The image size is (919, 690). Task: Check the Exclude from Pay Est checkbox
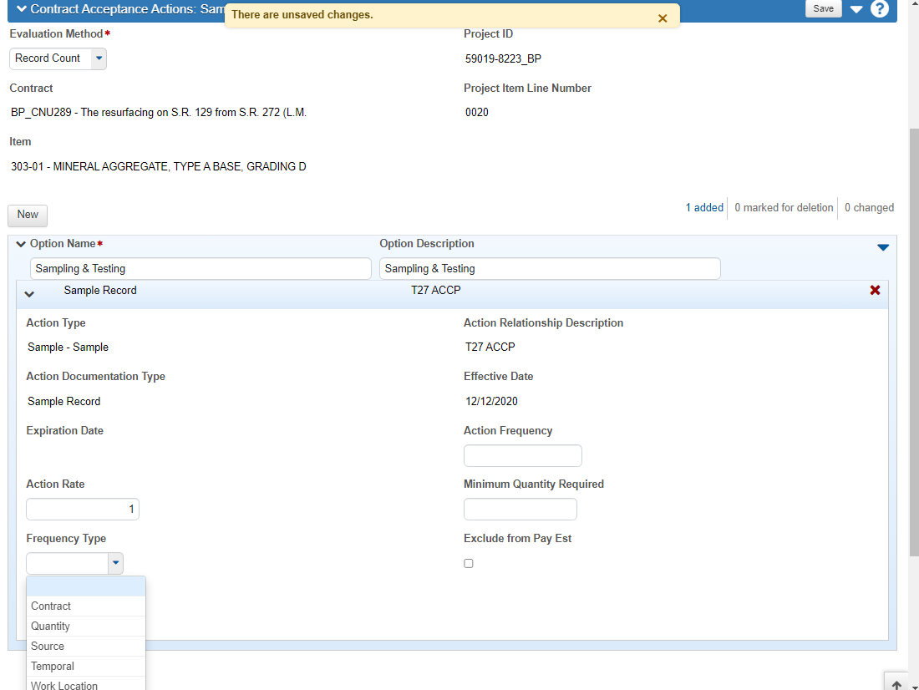pyautogui.click(x=469, y=564)
